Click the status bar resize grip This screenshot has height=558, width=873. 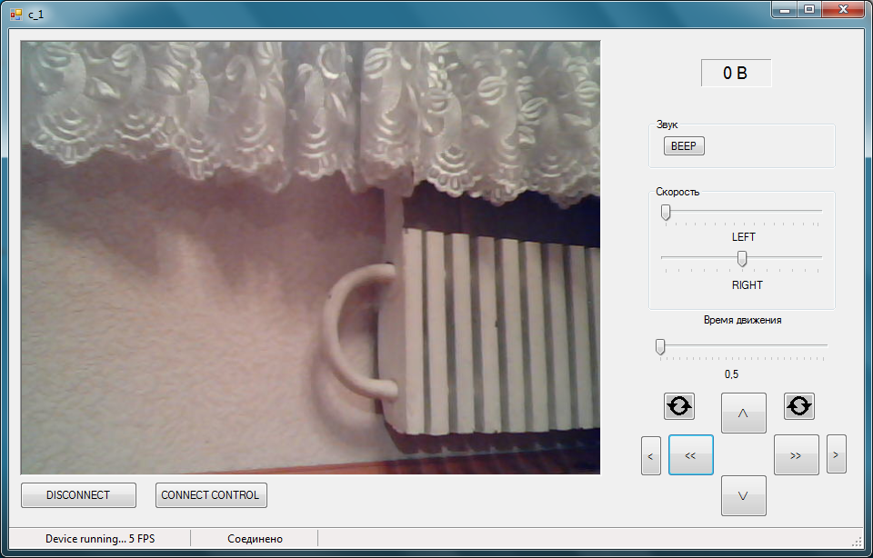(857, 542)
